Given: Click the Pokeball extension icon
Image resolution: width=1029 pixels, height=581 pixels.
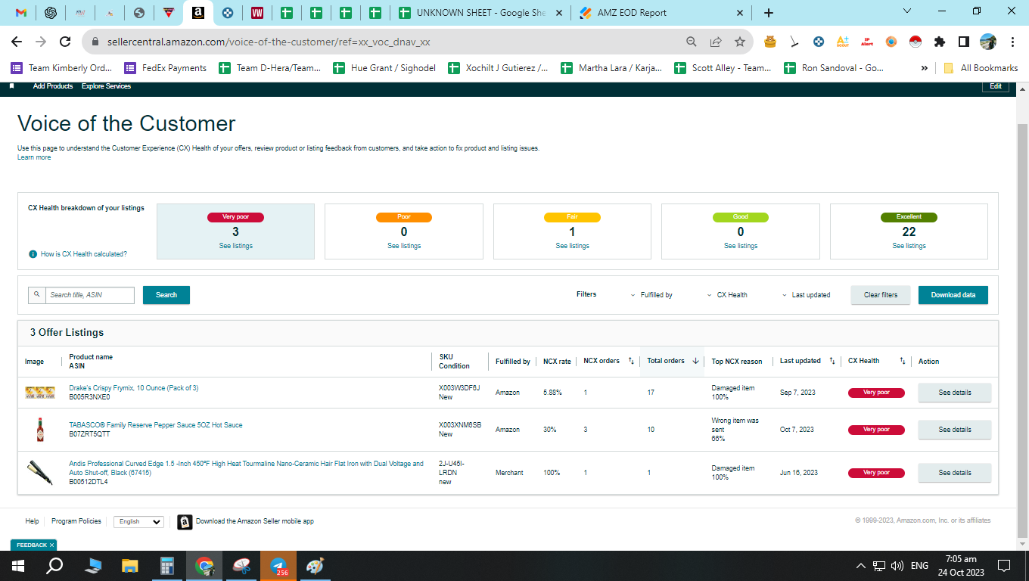Looking at the screenshot, I should (x=916, y=42).
